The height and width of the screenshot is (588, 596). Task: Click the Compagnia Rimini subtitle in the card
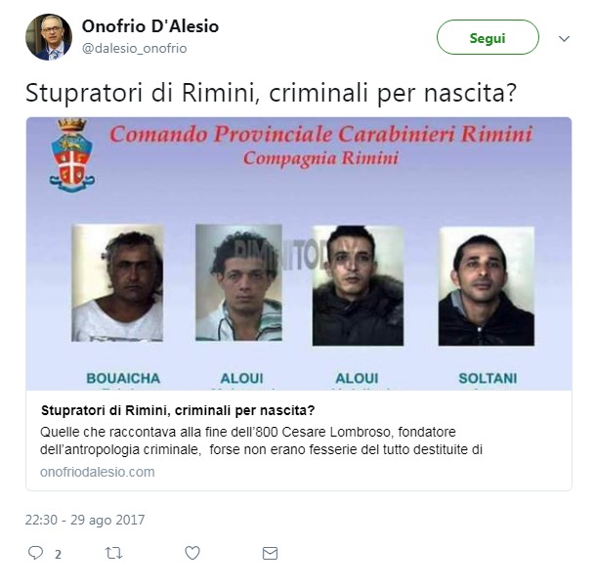tap(320, 158)
